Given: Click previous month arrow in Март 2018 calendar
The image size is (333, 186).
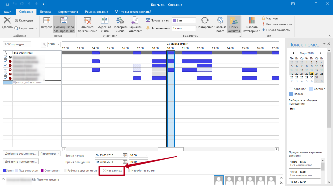Looking at the screenshot, I should tap(294, 53).
